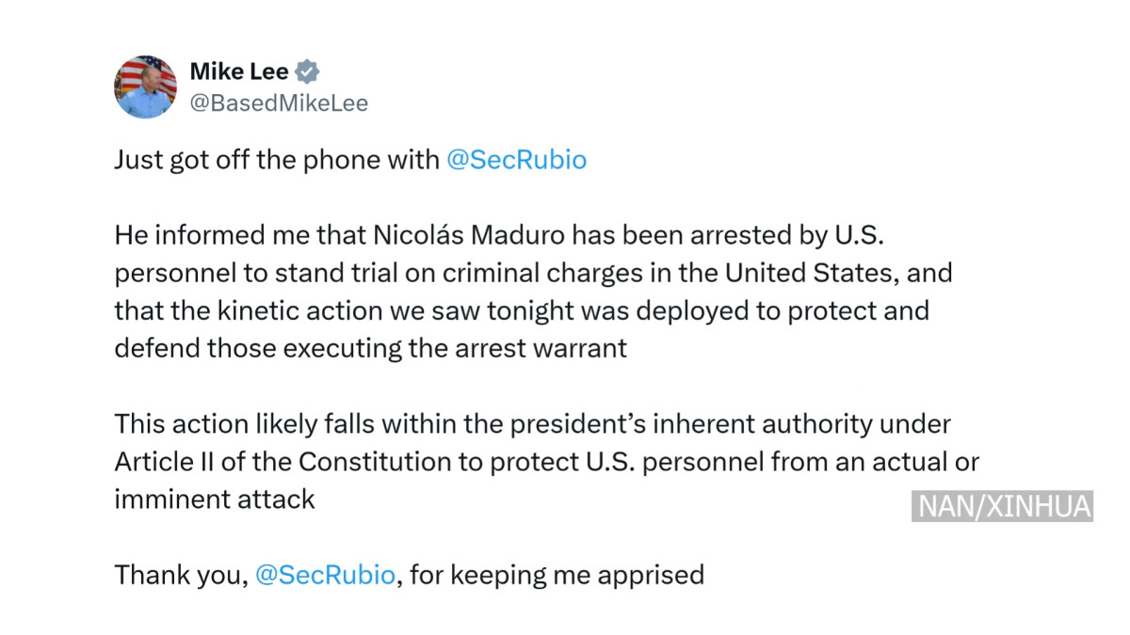Click the NAN/XINHUA watermark label
The image size is (1130, 635).
coord(1004,506)
